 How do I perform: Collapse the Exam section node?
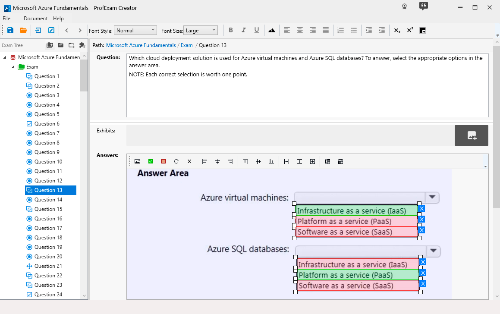click(13, 67)
